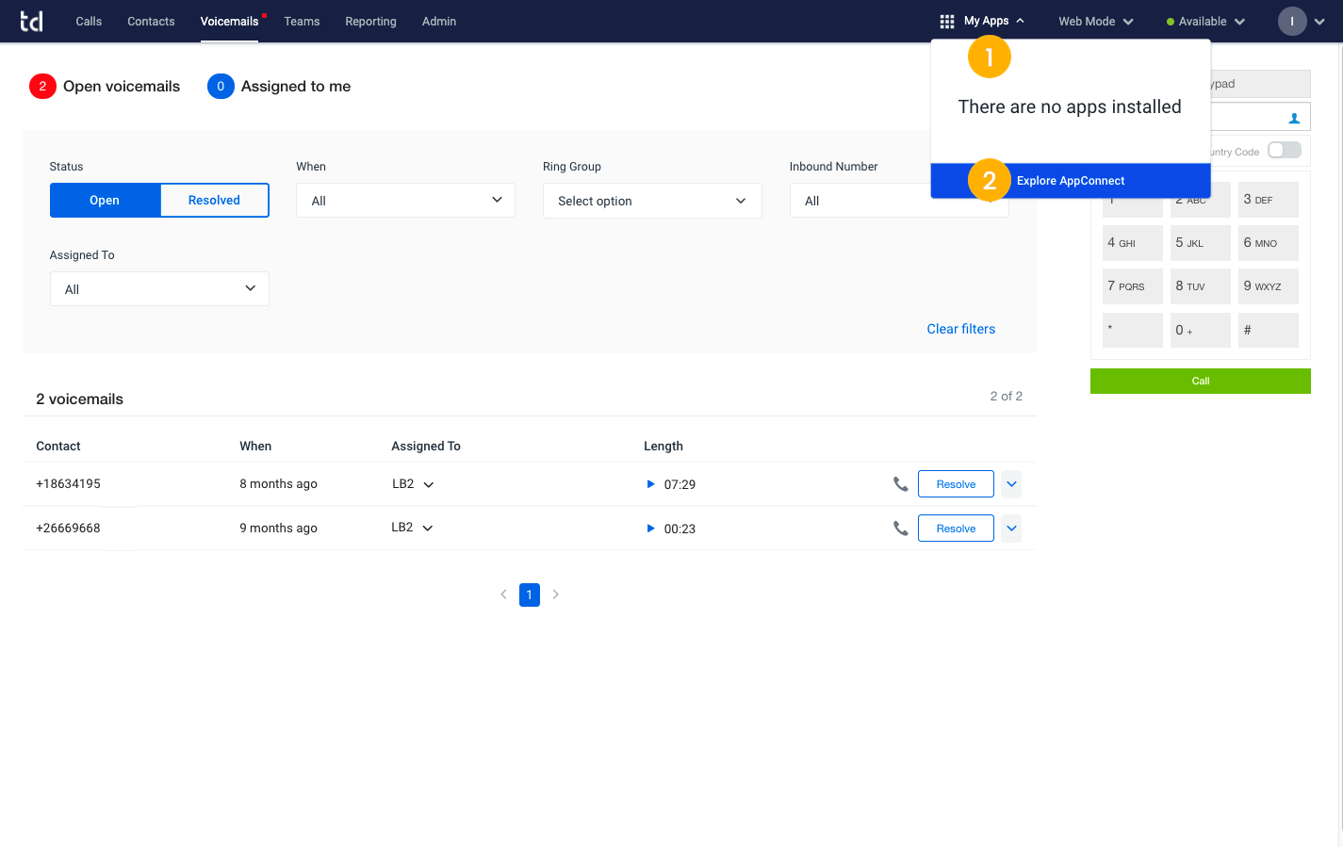1343x847 pixels.
Task: Open the Ring Group select option dropdown
Action: click(652, 201)
